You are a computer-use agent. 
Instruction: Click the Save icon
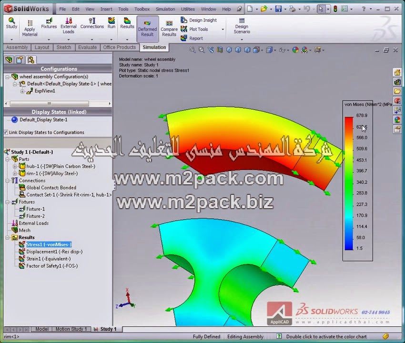278,9
